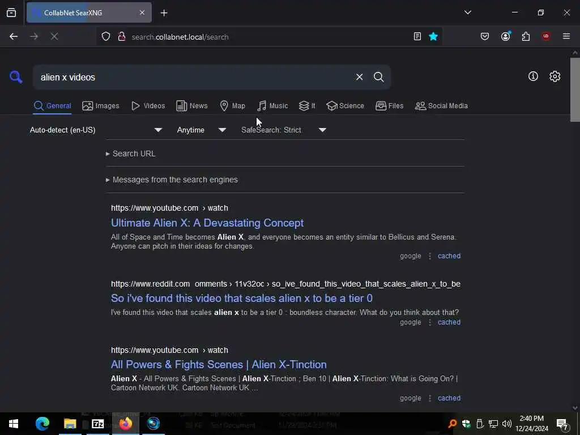This screenshot has width=580, height=435.
Task: Open the search info icon
Action: (x=533, y=76)
